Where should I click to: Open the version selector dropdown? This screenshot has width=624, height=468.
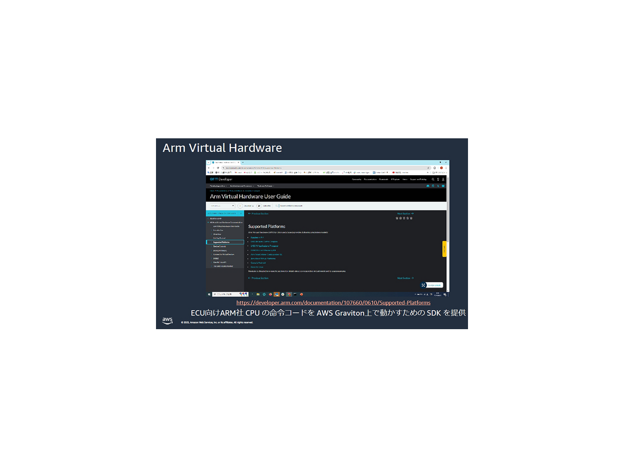pyautogui.click(x=223, y=206)
